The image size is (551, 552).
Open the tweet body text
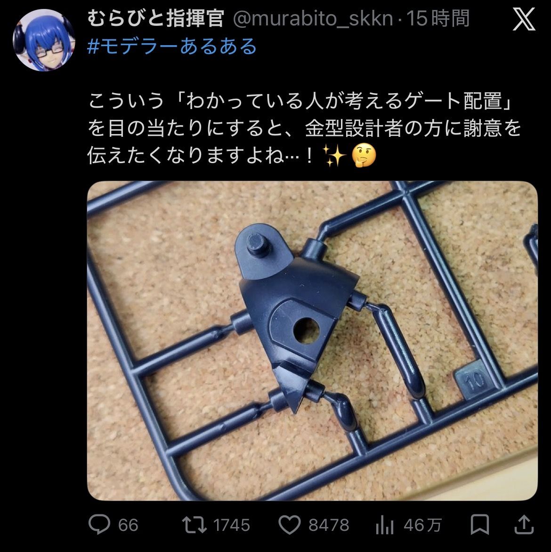[304, 128]
